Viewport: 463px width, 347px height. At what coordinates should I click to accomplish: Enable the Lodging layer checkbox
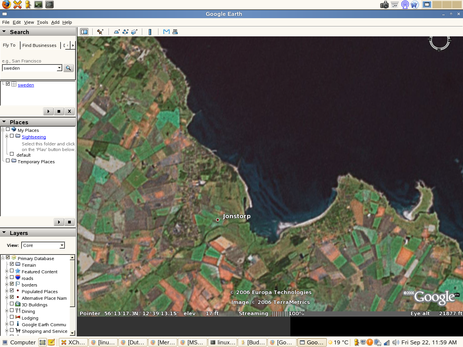pyautogui.click(x=12, y=317)
